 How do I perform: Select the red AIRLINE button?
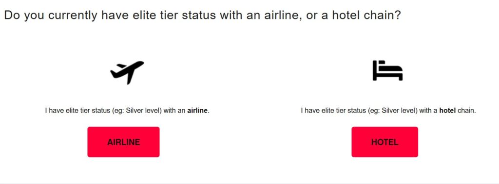coord(123,142)
